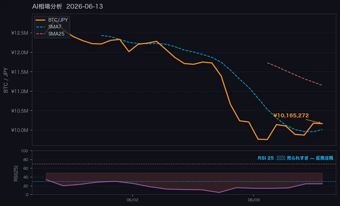
Task: Click the 'RSI 25 売られすぎ — 反発注視' annotation
Action: click(x=295, y=158)
